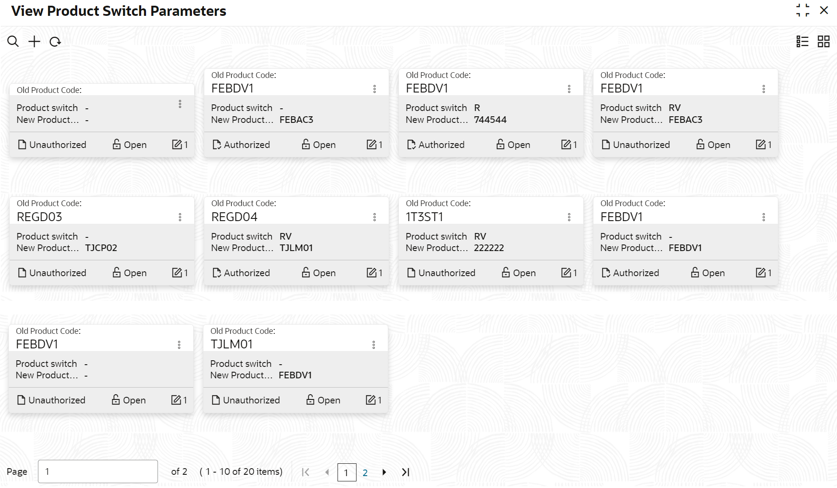Image resolution: width=837 pixels, height=488 pixels.
Task: Open three-dots menu on REGD03 card
Action: (x=180, y=217)
